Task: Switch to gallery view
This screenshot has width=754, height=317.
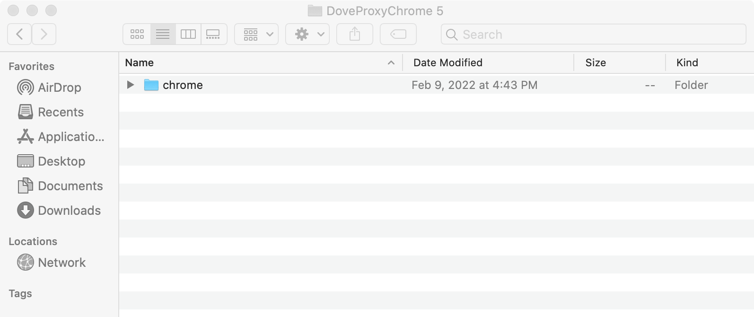Action: (213, 34)
